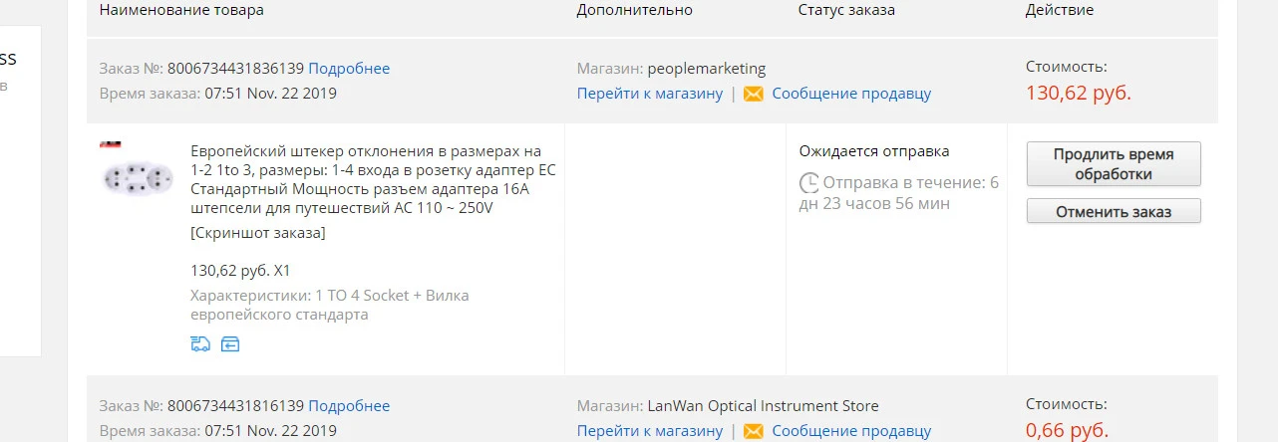The height and width of the screenshot is (442, 1278).
Task: Click 'Сообщение продавцу' for LanWan Optical store
Action: 851,431
